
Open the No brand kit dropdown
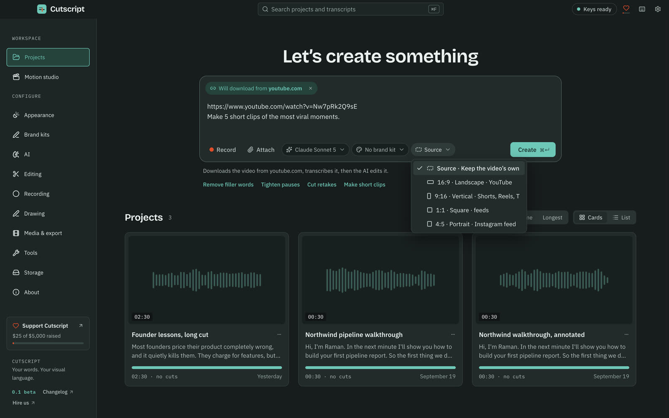(x=380, y=150)
